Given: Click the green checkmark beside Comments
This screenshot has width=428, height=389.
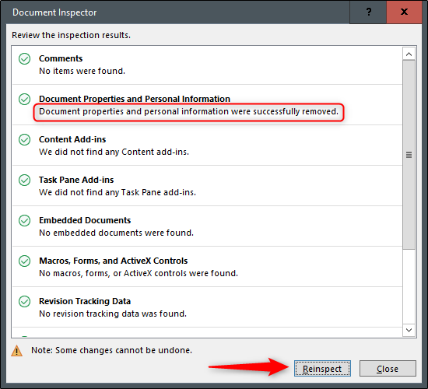Looking at the screenshot, I should [25, 58].
